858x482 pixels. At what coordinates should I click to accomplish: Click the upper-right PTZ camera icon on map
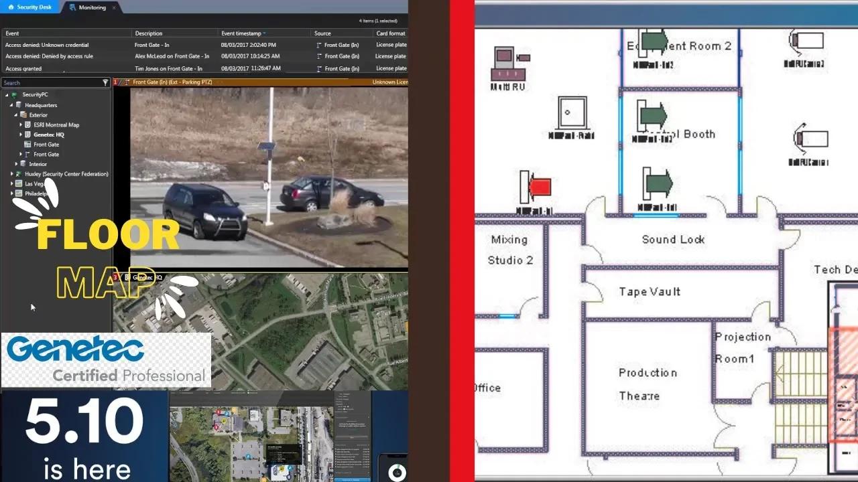[806, 41]
